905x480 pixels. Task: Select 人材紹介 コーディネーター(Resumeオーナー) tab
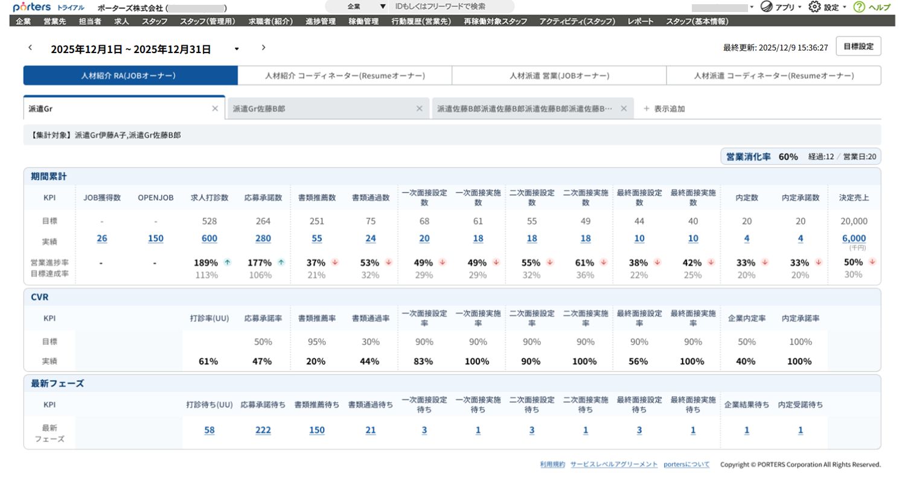345,76
